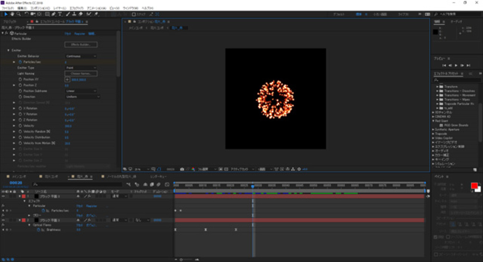
Task: Select the Puppet Pin tool
Action: coord(96,14)
